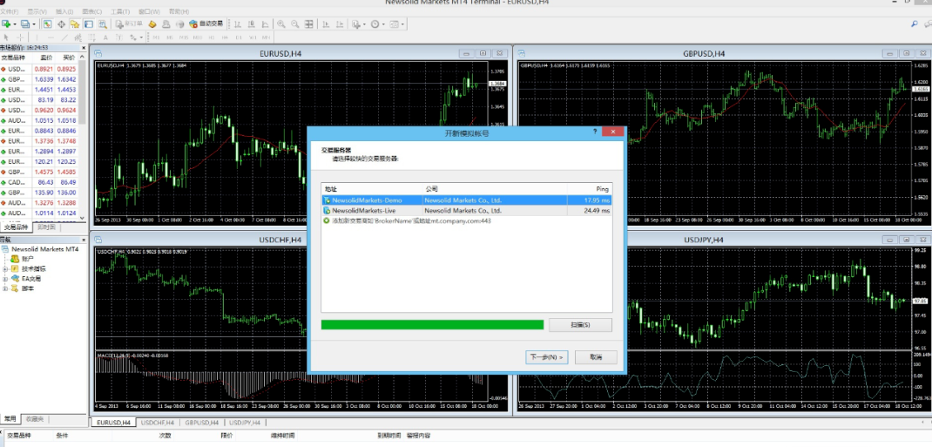Switch timeframe to M1
This screenshot has height=447, width=932.
[x=156, y=37]
